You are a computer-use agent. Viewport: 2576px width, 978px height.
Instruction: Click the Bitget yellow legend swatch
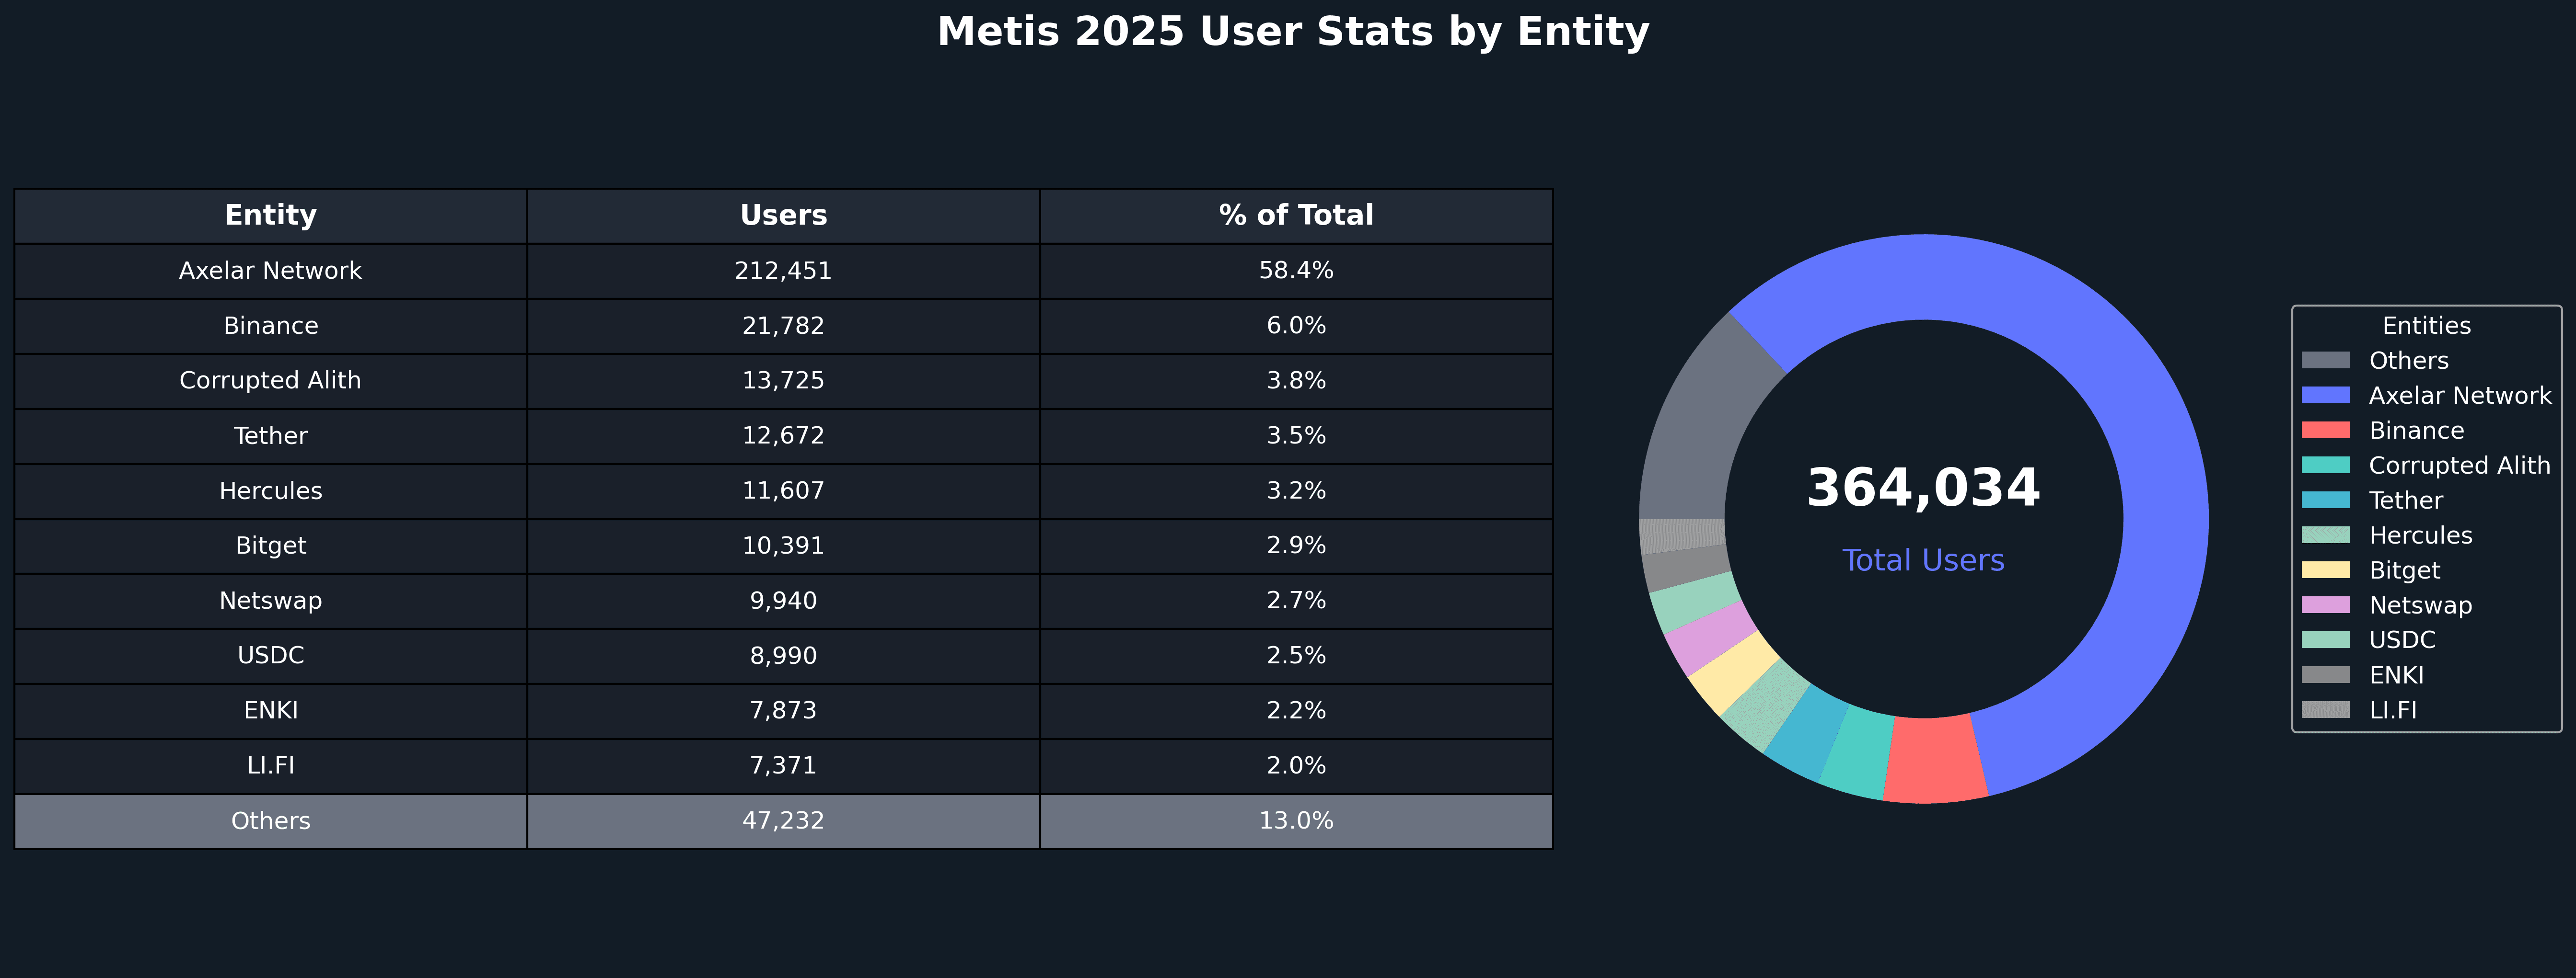pyautogui.click(x=2325, y=570)
